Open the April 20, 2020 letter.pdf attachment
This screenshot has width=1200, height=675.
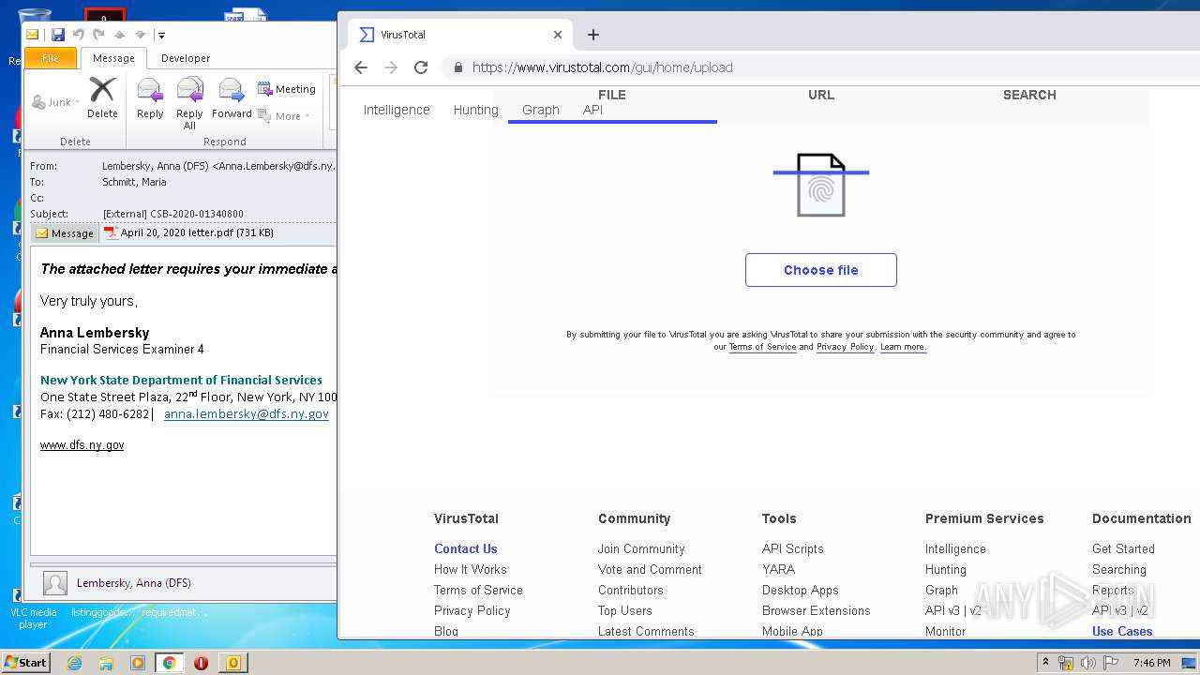click(188, 232)
